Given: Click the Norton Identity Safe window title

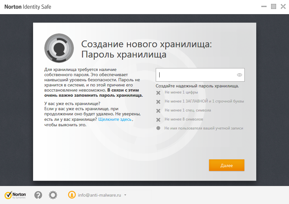Looking at the screenshot, I should 28,7.
